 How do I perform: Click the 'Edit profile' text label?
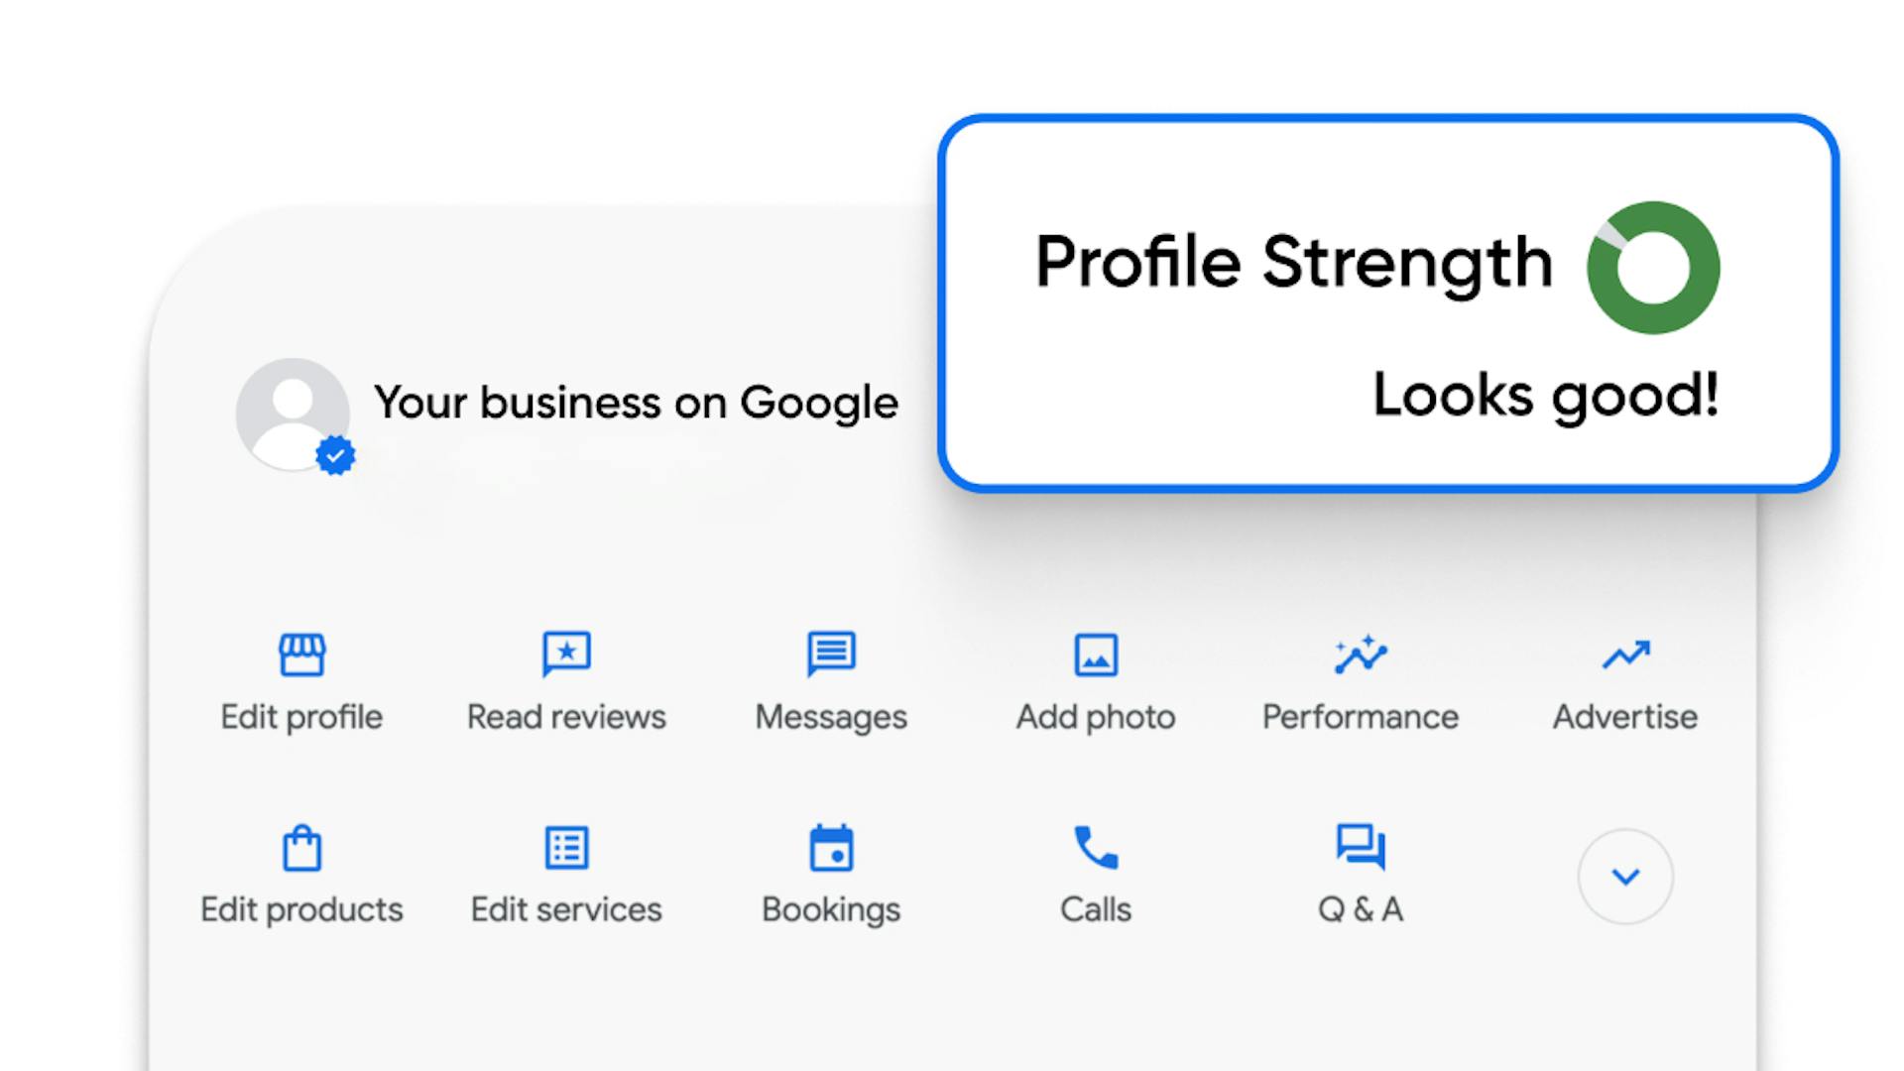(301, 717)
